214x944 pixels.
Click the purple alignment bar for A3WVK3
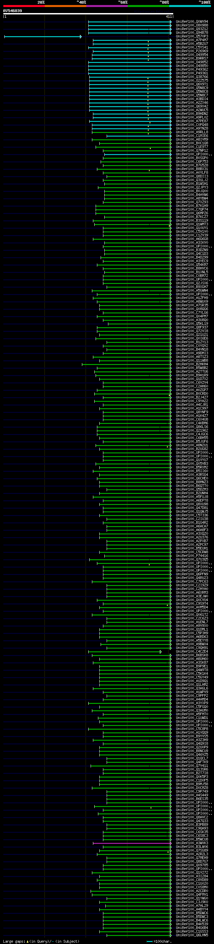pos(132,843)
